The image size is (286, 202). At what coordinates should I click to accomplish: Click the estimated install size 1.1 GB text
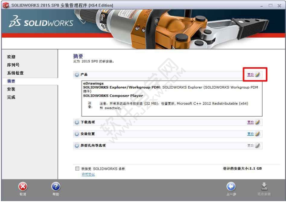point(243,169)
